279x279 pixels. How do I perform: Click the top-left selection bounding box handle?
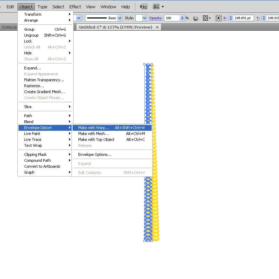coord(144,64)
